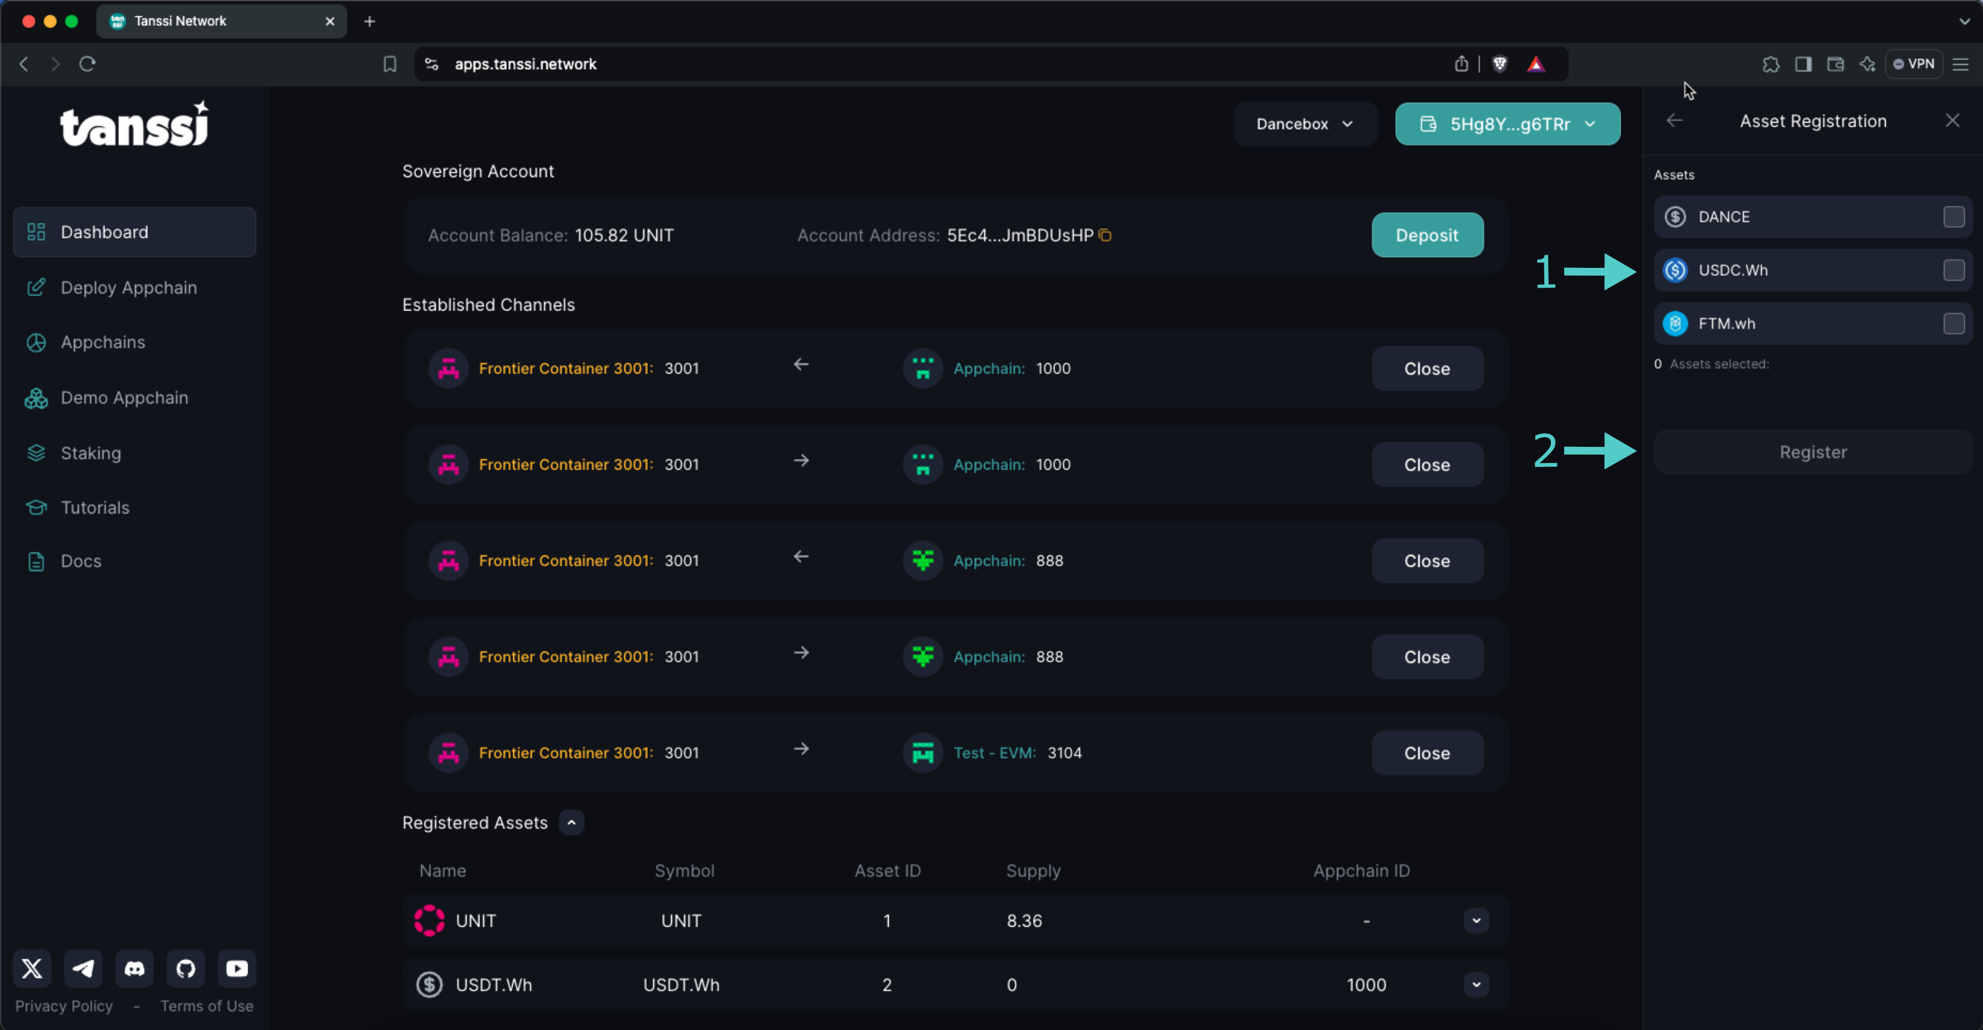This screenshot has height=1030, width=1983.
Task: Check the DANCE asset checkbox
Action: click(1954, 217)
